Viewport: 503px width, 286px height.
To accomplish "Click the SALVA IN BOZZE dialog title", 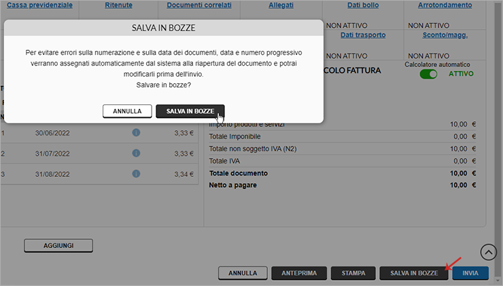I will [x=164, y=28].
